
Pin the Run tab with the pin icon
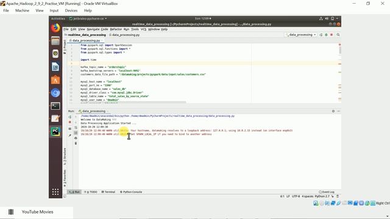(70, 135)
